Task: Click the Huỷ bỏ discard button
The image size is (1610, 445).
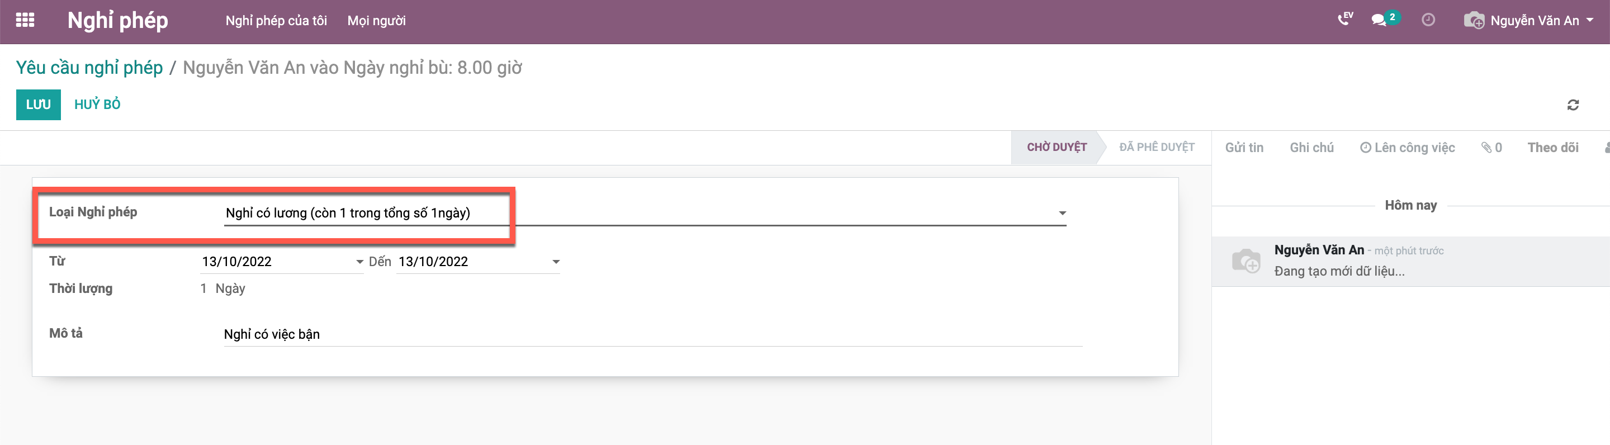Action: point(97,105)
